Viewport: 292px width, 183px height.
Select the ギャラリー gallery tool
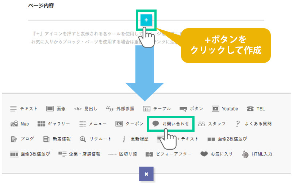click(54, 124)
